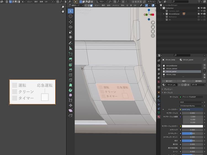Hide Airconditioner collection via eye icon
207x155 pixels.
point(201,14)
